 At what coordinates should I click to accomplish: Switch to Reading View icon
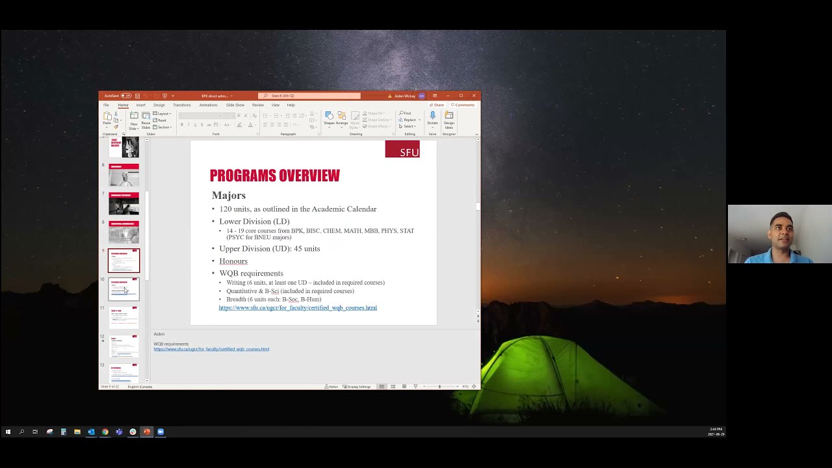point(404,387)
